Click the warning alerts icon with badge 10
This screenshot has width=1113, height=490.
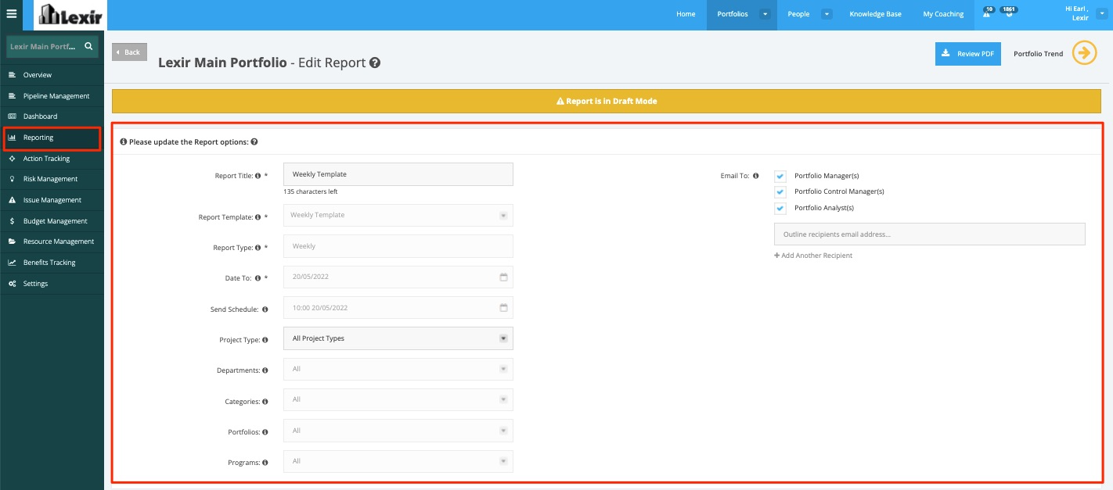click(x=987, y=13)
